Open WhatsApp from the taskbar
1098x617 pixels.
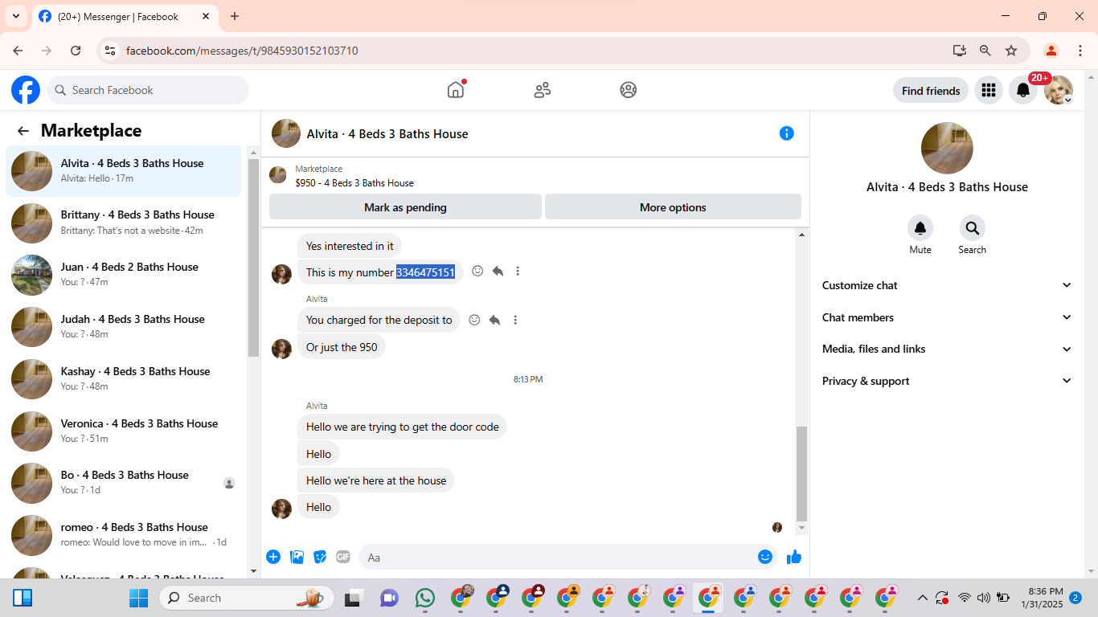425,598
